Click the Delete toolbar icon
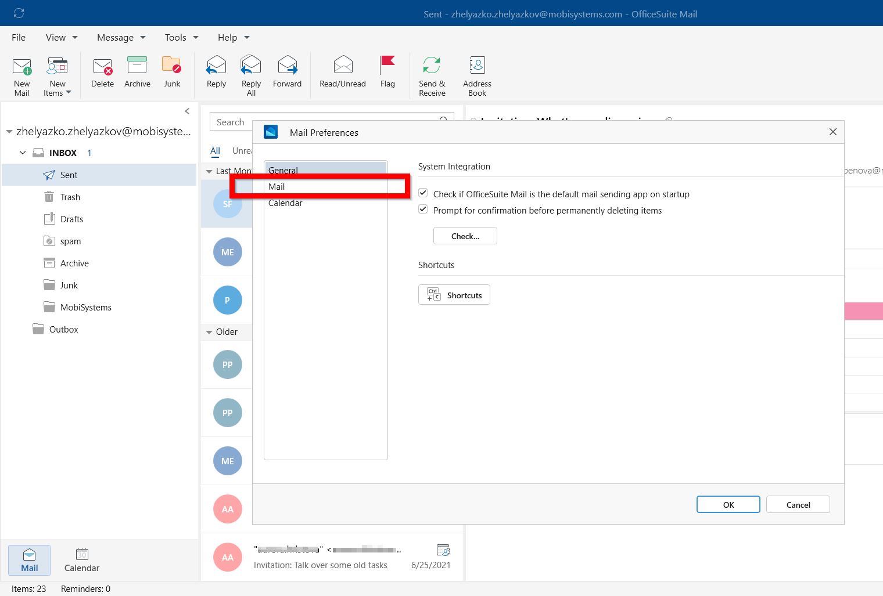The image size is (883, 596). (103, 66)
